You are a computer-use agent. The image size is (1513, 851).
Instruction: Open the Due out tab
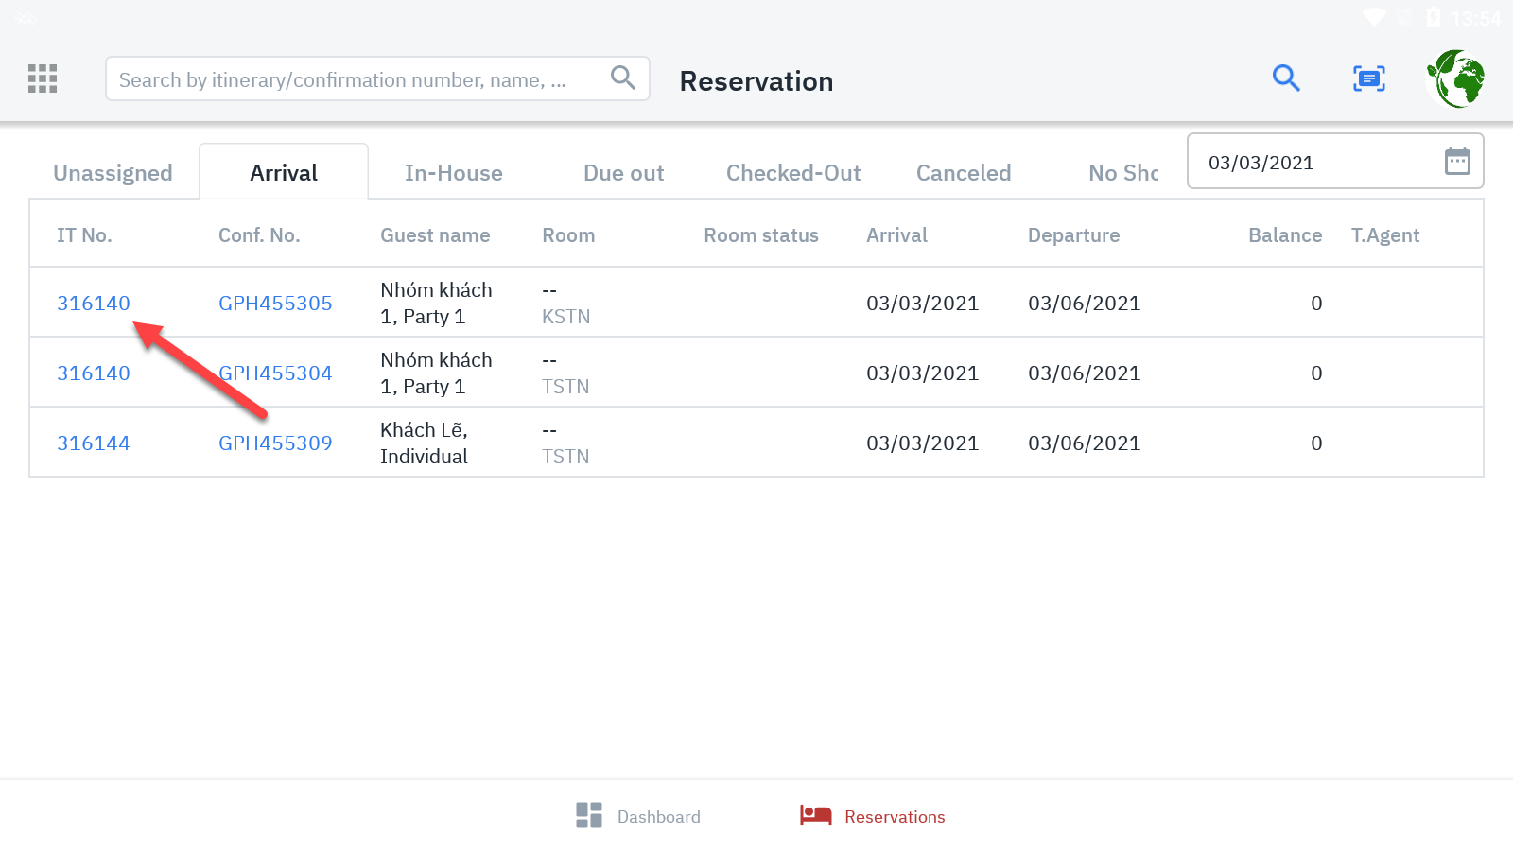pyautogui.click(x=623, y=173)
